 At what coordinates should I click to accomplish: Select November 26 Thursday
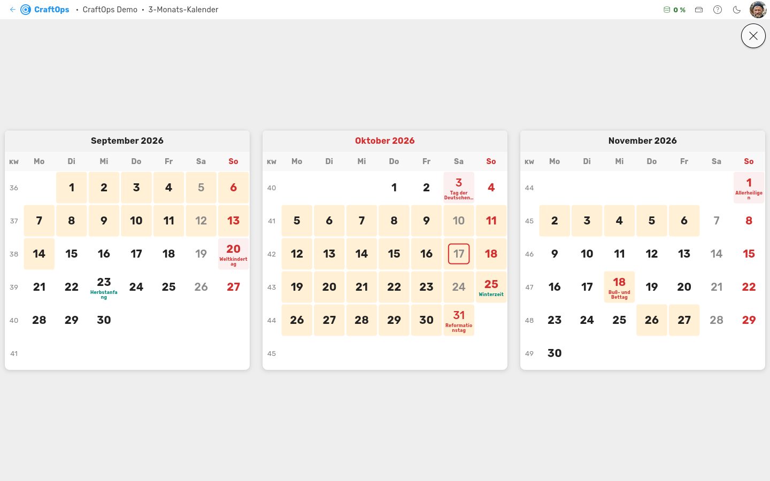point(652,320)
